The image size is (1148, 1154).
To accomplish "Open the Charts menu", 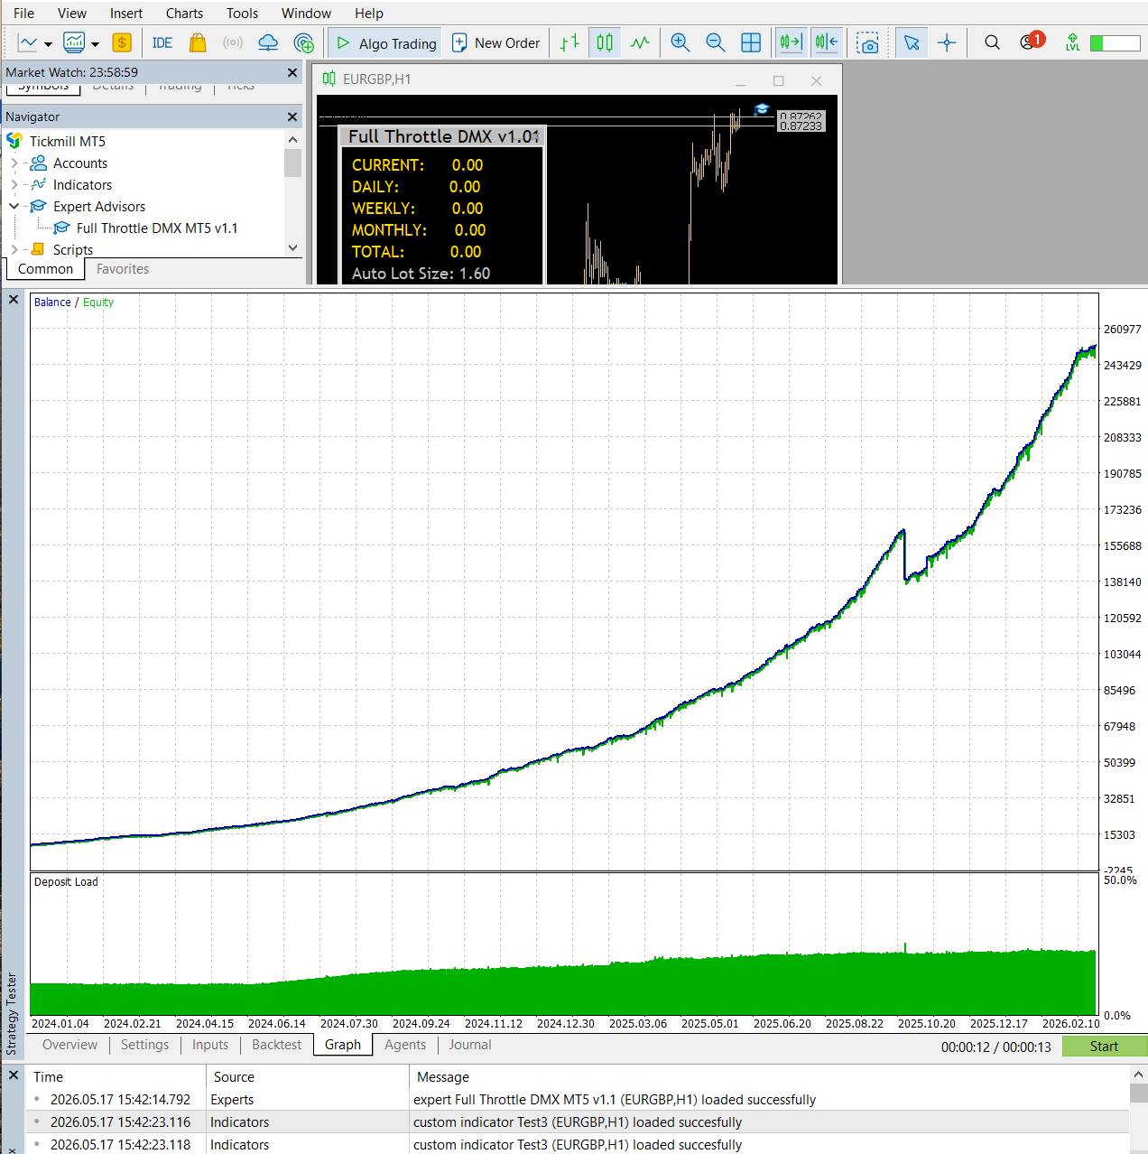I will pos(184,13).
